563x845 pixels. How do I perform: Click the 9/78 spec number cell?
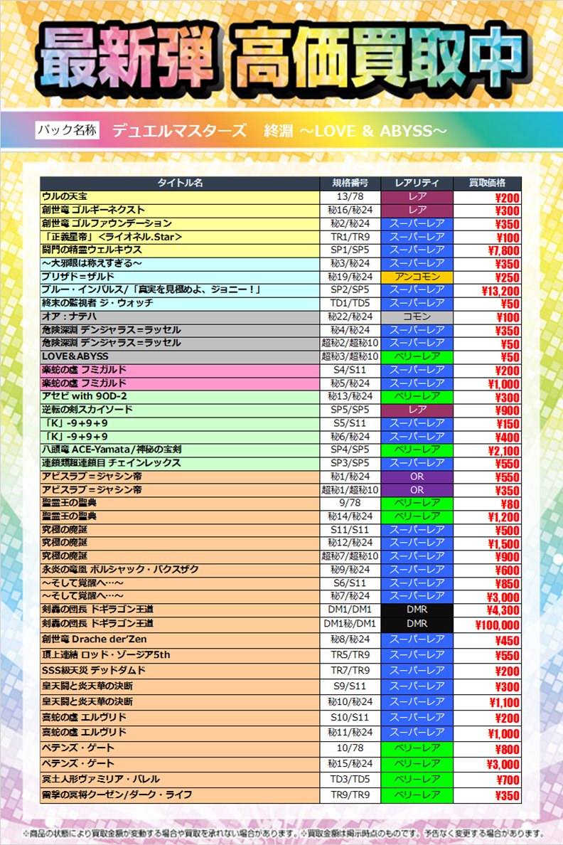tap(350, 504)
